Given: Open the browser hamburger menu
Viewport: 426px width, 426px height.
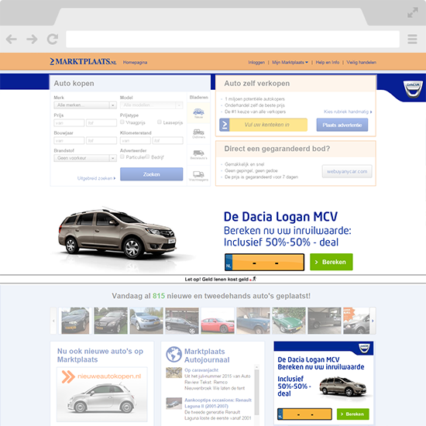Looking at the screenshot, I should pyautogui.click(x=412, y=40).
